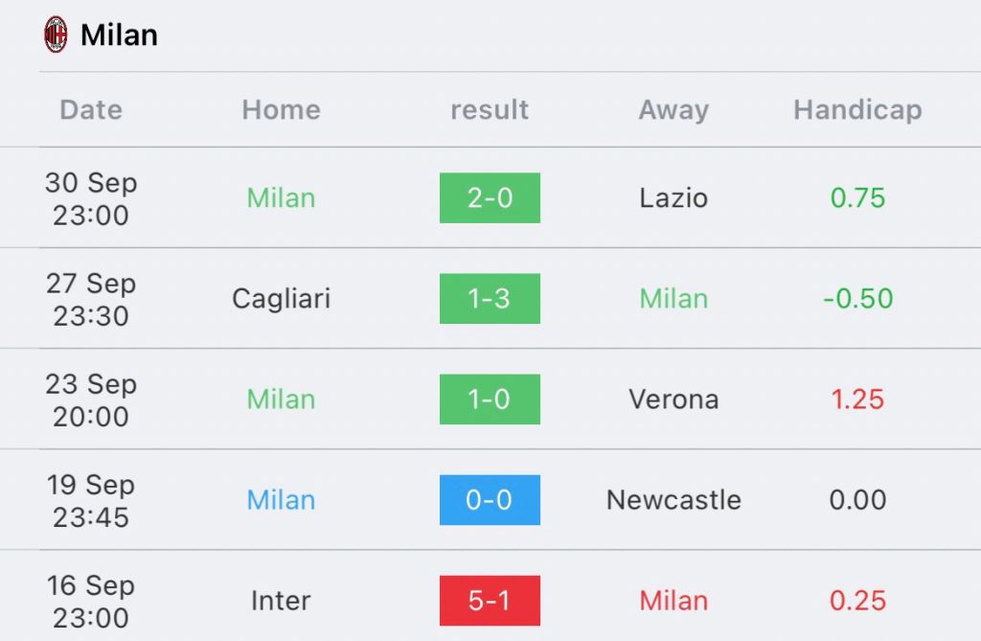Select away team Lazio
981x641 pixels.
673,198
